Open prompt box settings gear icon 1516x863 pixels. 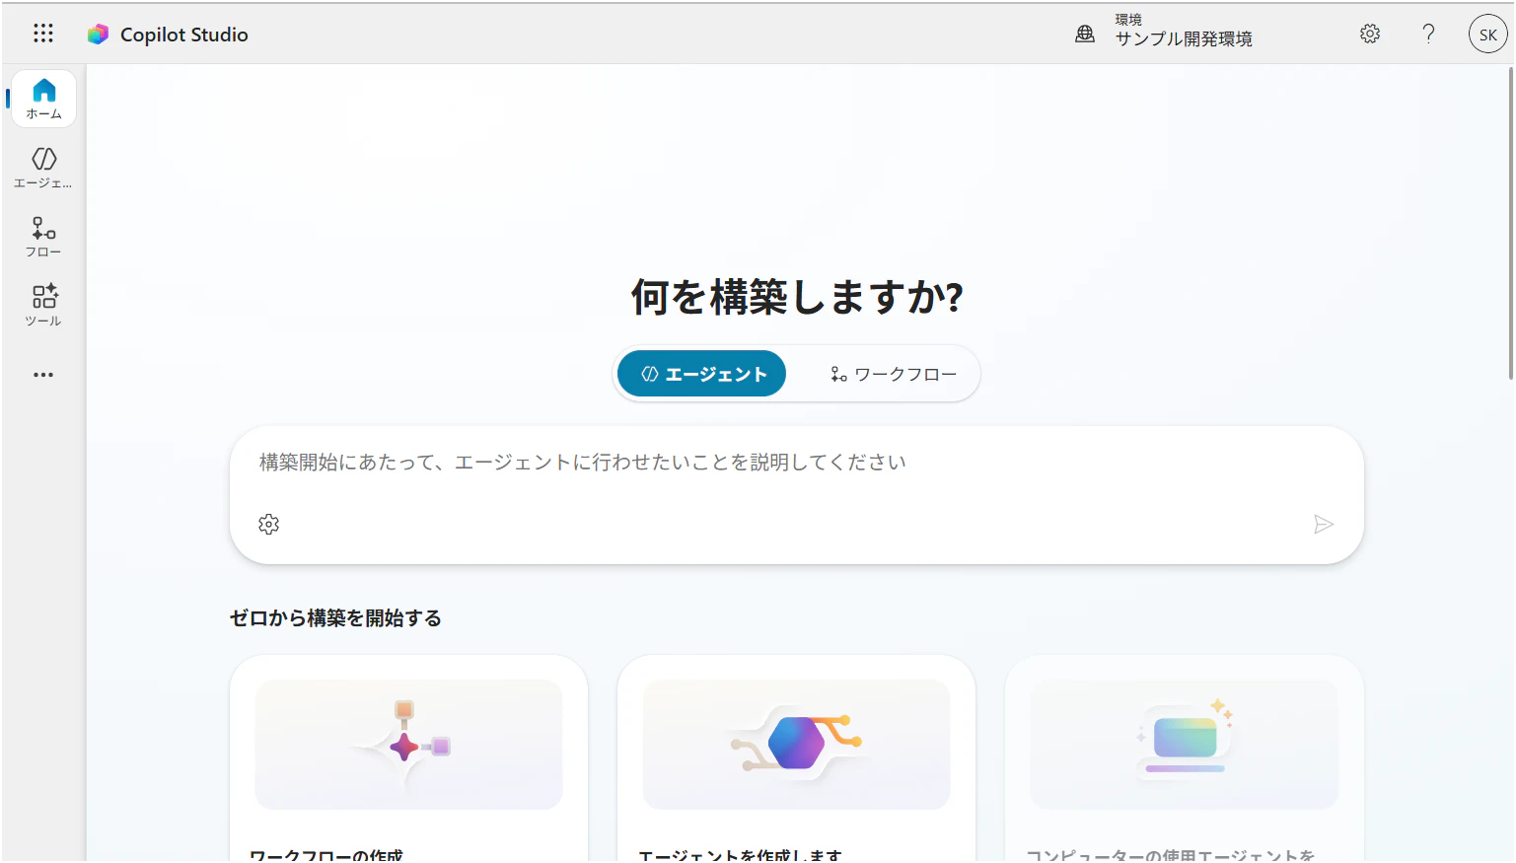click(269, 525)
